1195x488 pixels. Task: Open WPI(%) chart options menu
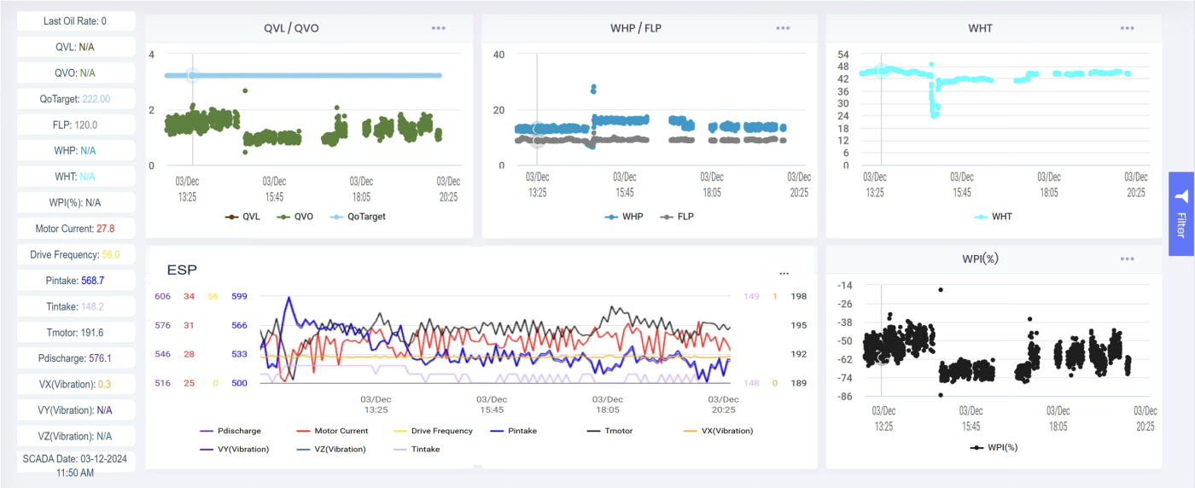[x=1128, y=259]
